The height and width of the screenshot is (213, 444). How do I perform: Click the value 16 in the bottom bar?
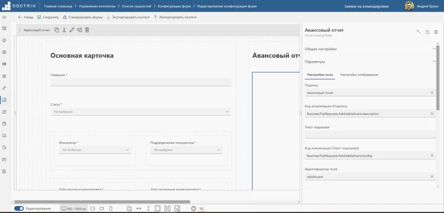201,209
